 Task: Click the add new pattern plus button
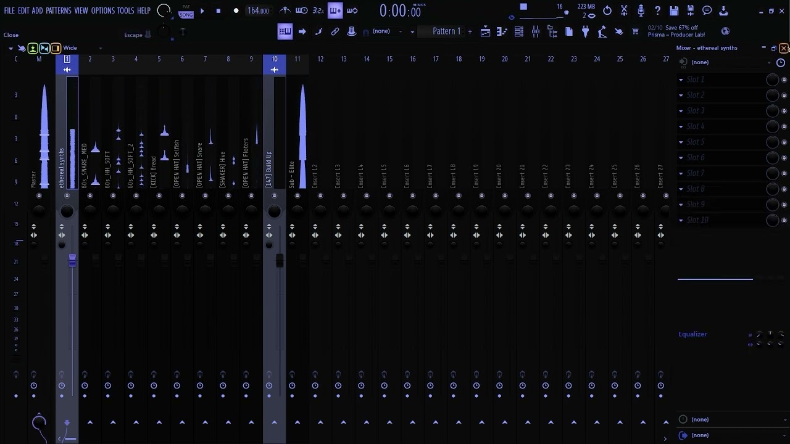point(470,31)
